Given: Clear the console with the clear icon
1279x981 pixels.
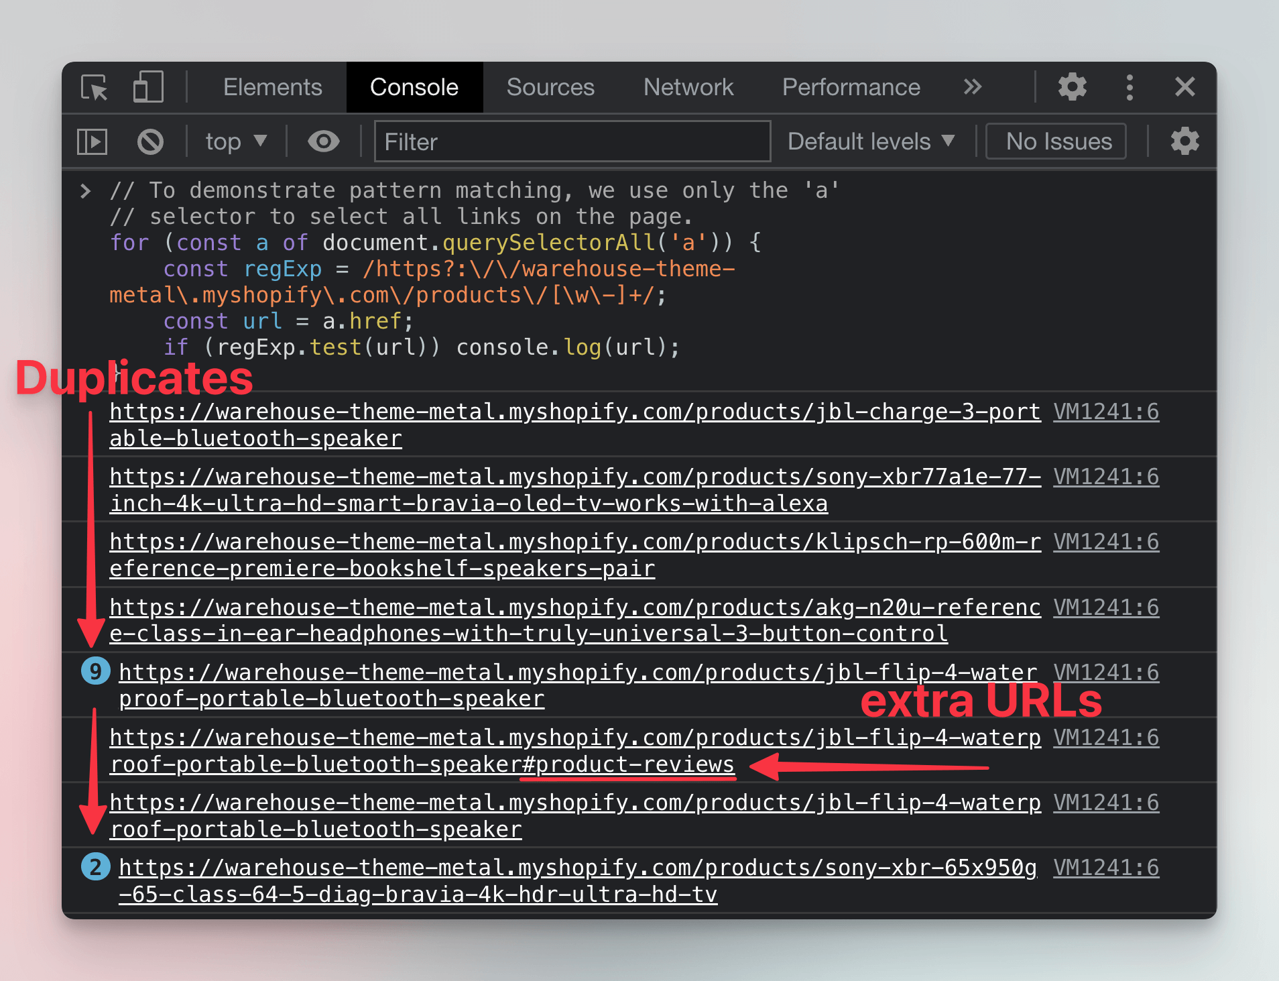Looking at the screenshot, I should (x=150, y=141).
